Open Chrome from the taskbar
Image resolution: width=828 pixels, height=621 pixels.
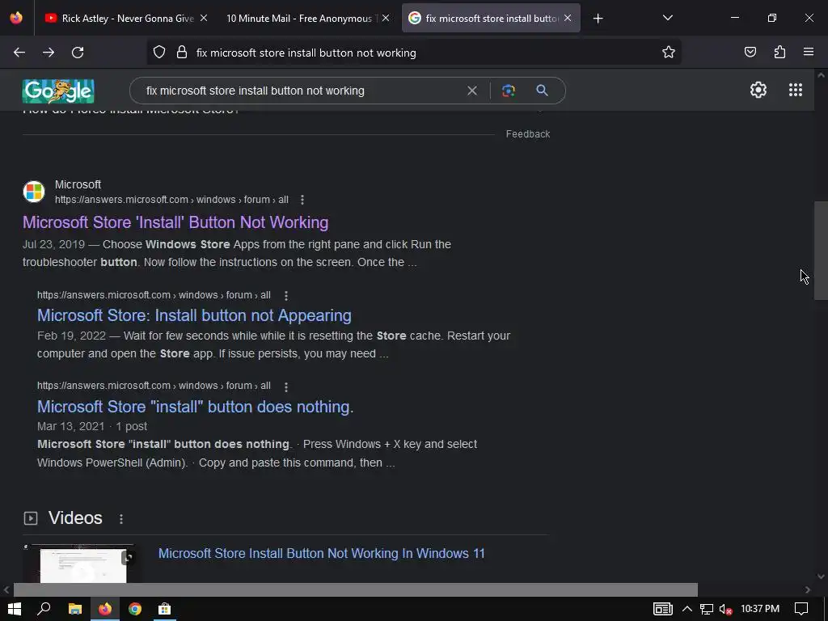coord(135,609)
